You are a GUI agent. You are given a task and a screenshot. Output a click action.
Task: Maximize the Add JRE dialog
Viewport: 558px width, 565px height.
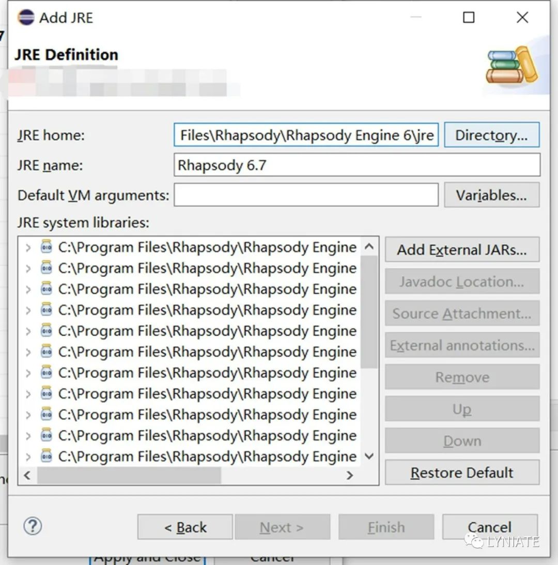click(469, 17)
